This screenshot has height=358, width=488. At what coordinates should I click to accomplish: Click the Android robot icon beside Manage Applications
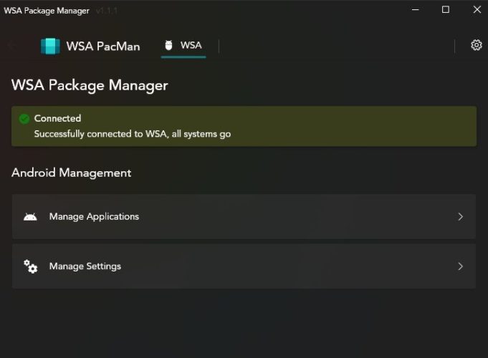click(x=30, y=217)
